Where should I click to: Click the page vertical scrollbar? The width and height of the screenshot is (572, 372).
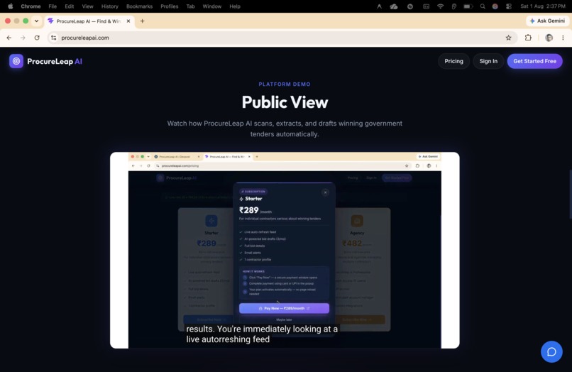click(x=571, y=195)
